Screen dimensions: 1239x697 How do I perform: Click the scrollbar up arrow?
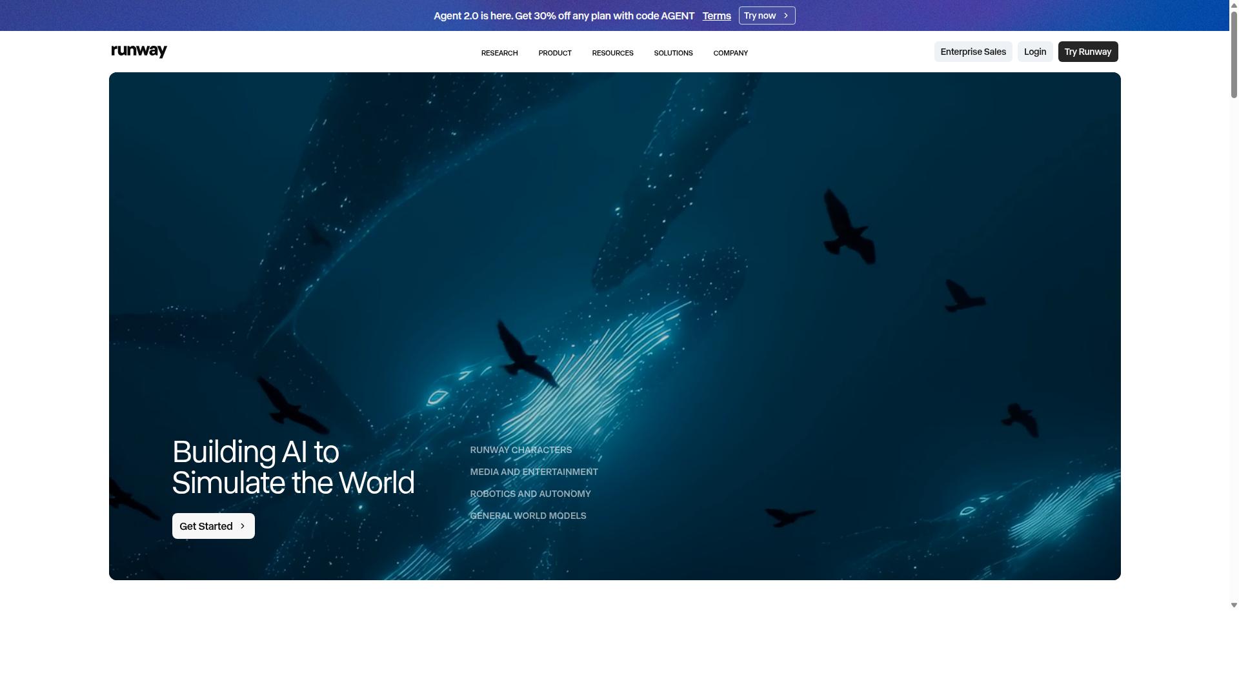click(1234, 5)
